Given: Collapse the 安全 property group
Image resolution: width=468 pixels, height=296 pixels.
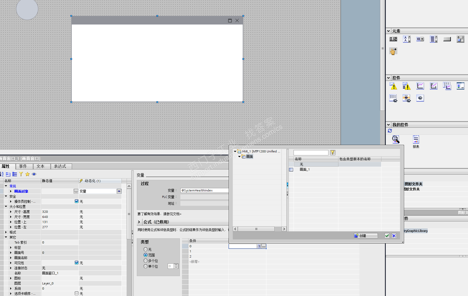Looking at the screenshot, I should tap(6, 196).
